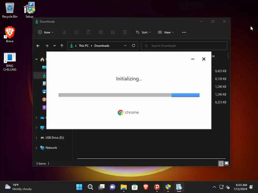The image size is (258, 193).
Task: Open recent locations chevron dropdown
Action: 54,46
